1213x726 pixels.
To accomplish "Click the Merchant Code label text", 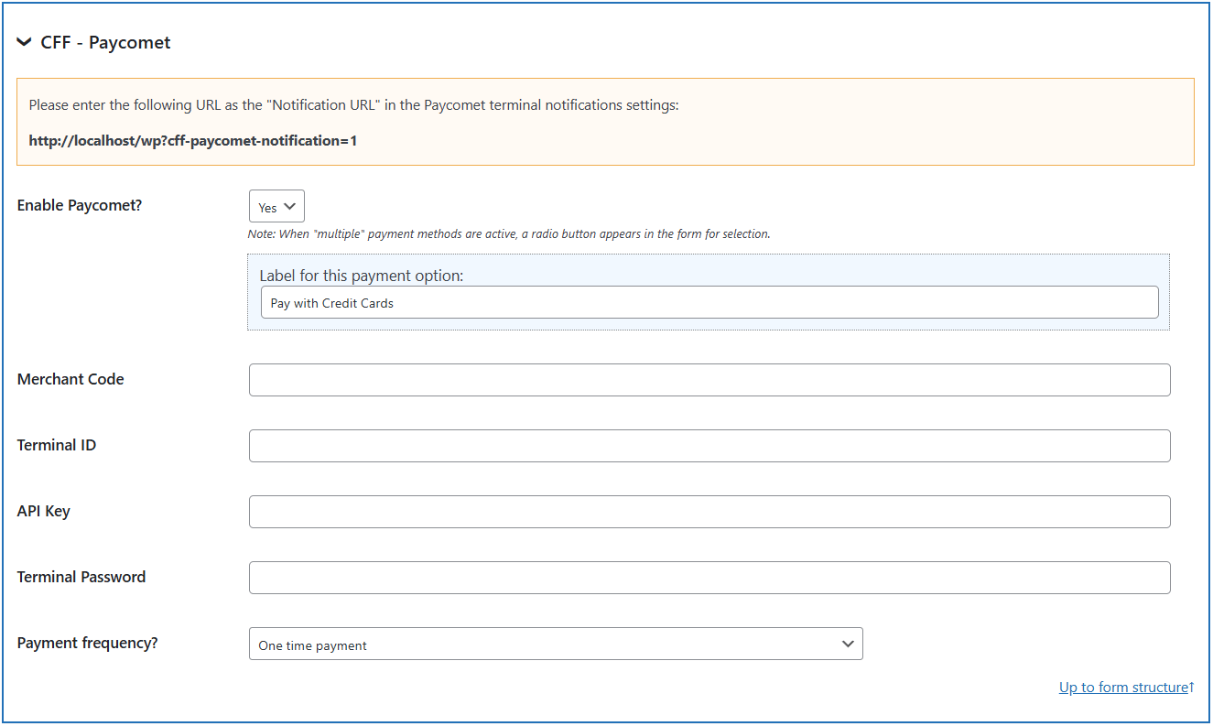I will [70, 379].
